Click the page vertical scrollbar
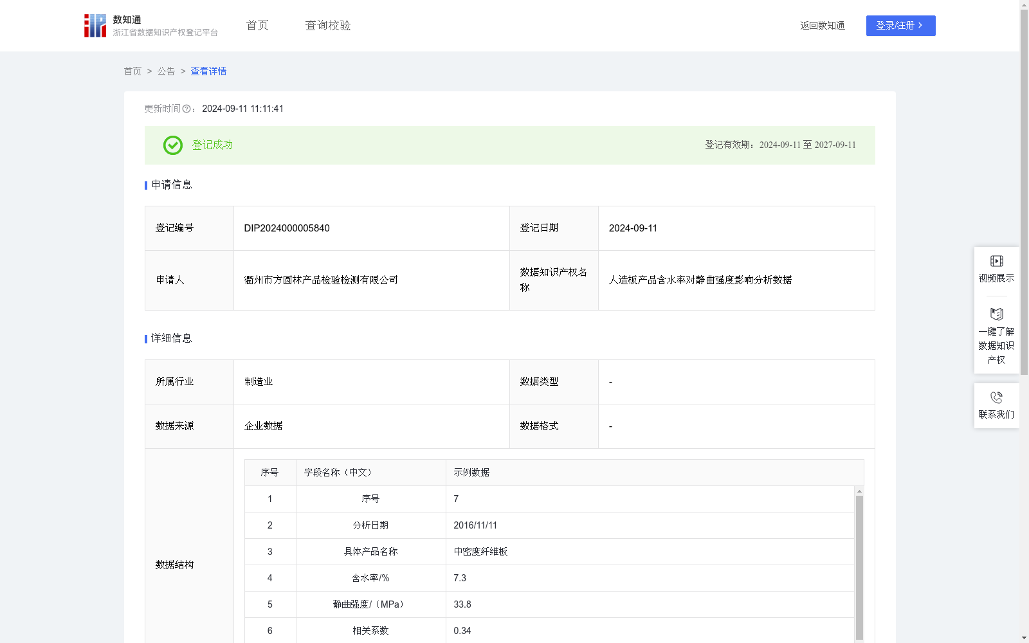Screen dimensions: 1029x643 pyautogui.click(x=1024, y=191)
